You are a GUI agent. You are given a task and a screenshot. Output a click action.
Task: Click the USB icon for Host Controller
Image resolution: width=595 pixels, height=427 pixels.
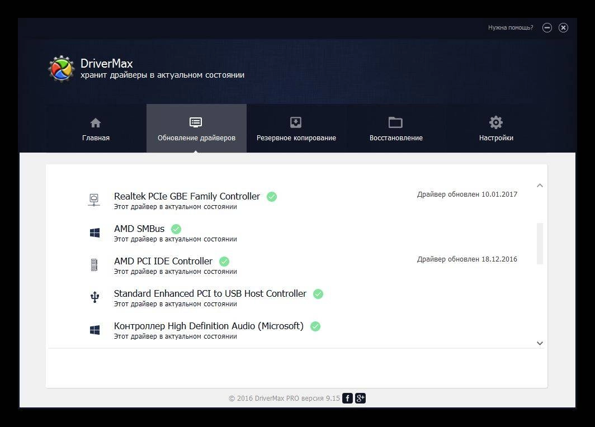coord(95,297)
